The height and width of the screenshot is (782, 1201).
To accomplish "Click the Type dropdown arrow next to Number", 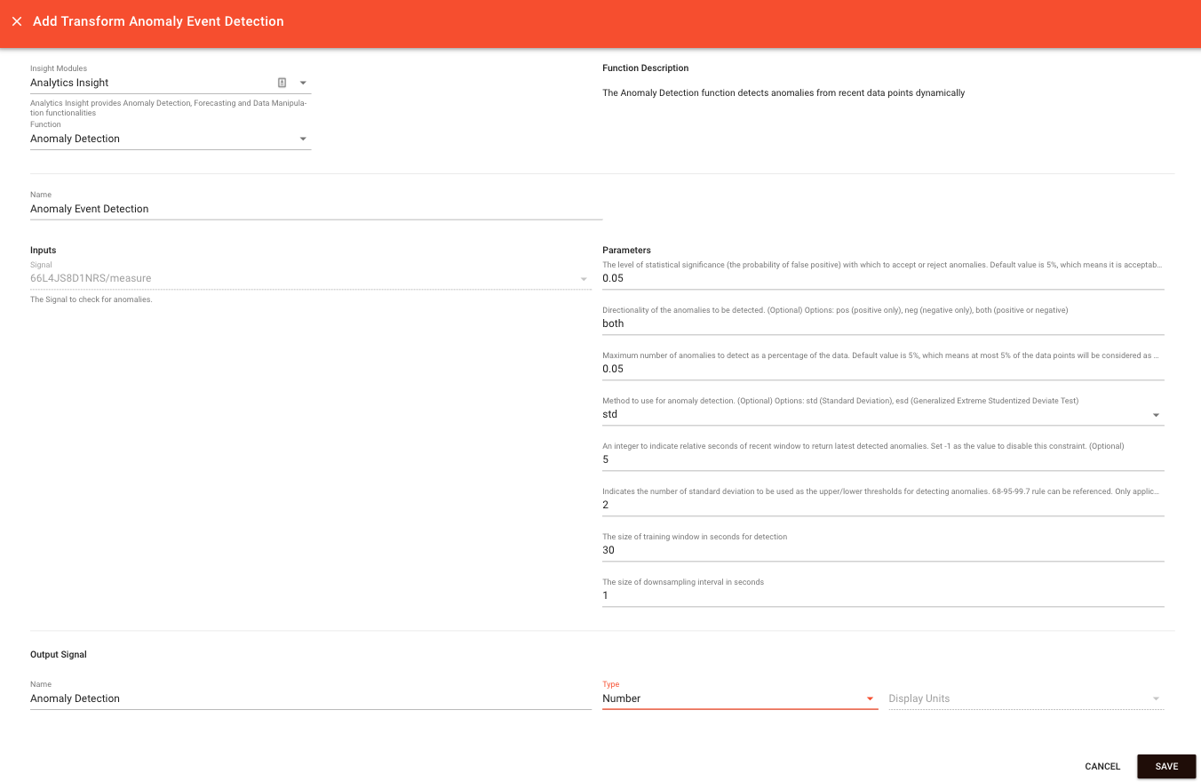I will coord(870,698).
